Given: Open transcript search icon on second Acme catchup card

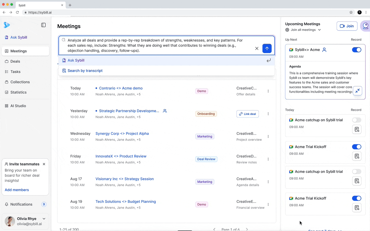Looking at the screenshot, I should [x=357, y=181].
